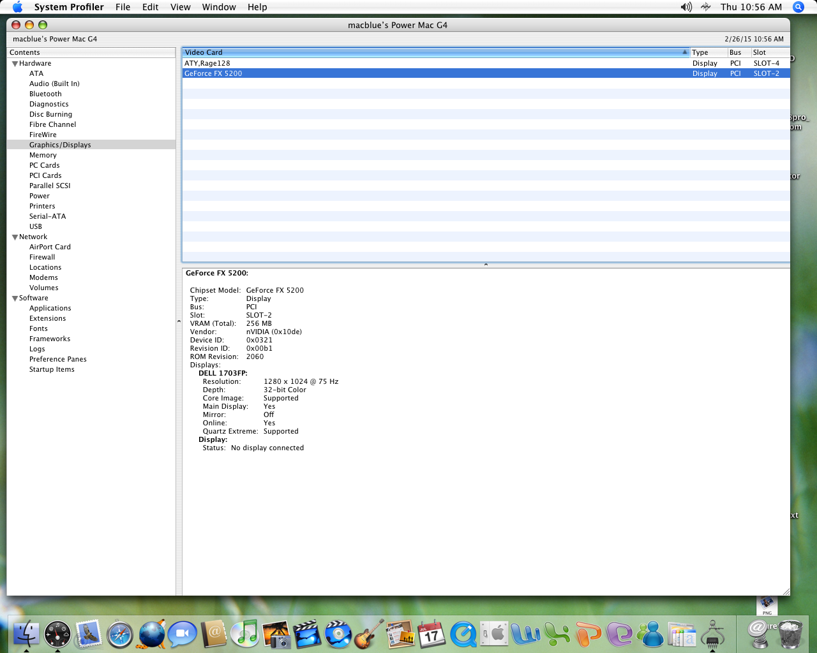
Task: Open Finder from the Dock
Action: 26,634
